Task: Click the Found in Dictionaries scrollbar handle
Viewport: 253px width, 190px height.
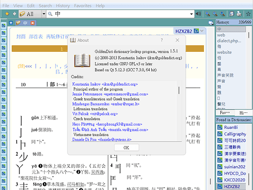Action: [x=249, y=179]
